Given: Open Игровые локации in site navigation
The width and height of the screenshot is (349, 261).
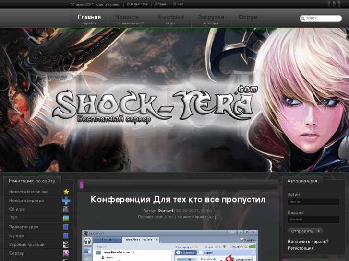Looking at the screenshot, I should 27,244.
